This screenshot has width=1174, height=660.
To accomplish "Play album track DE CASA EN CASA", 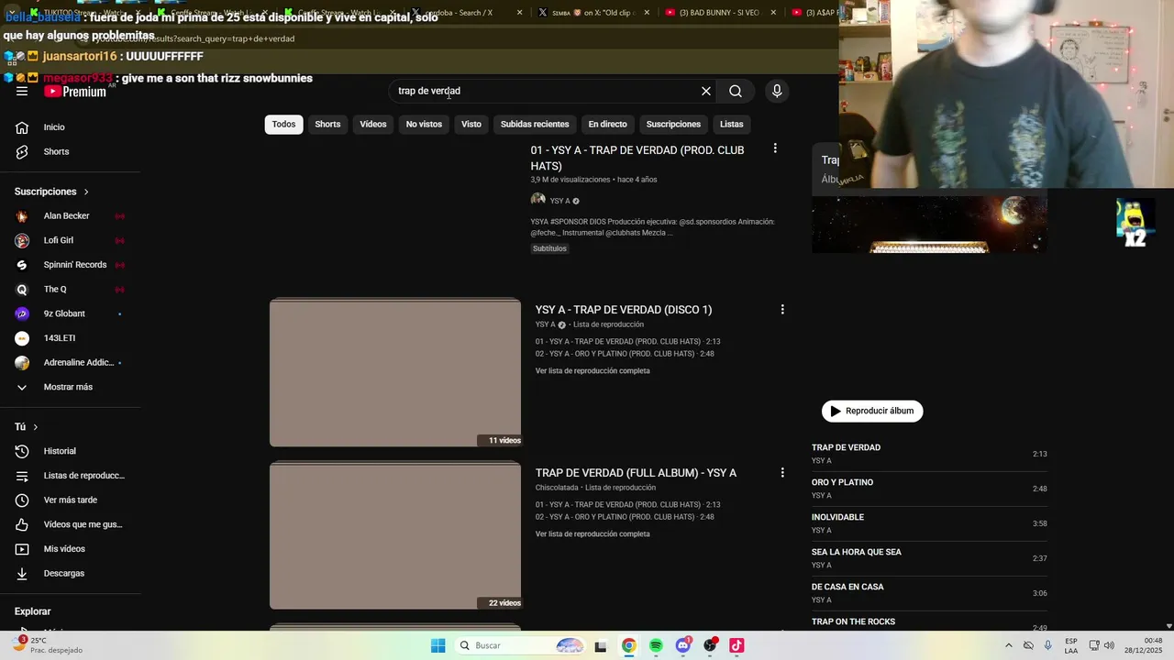I will coord(929,593).
